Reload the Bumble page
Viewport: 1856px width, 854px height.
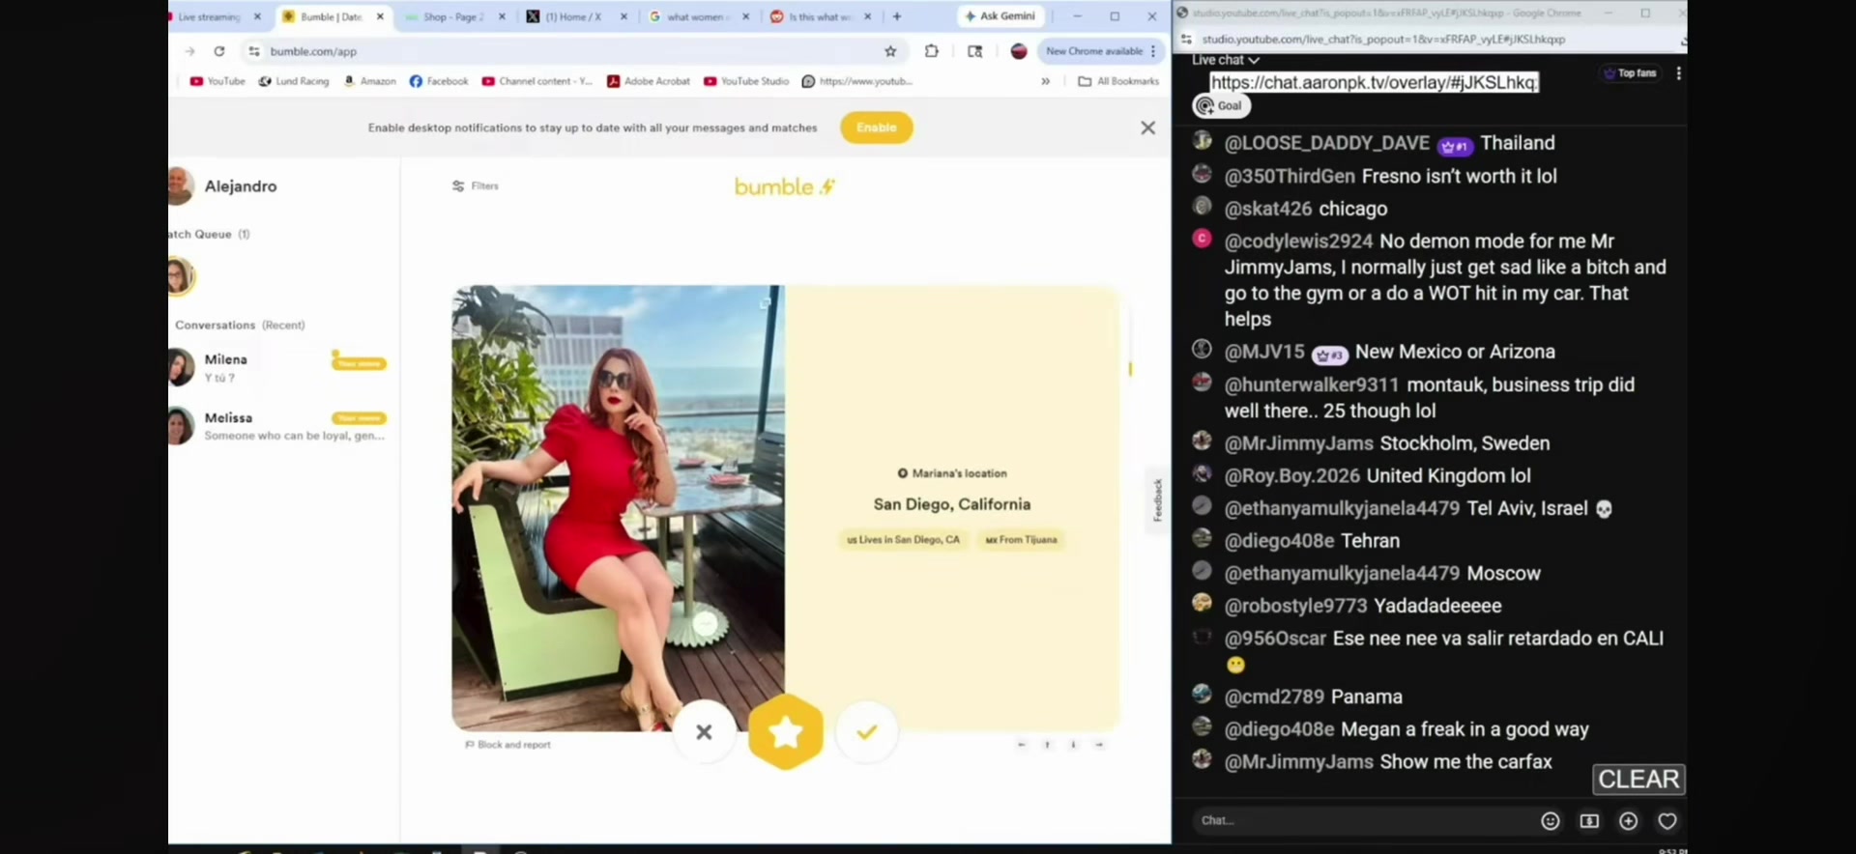[x=219, y=51]
